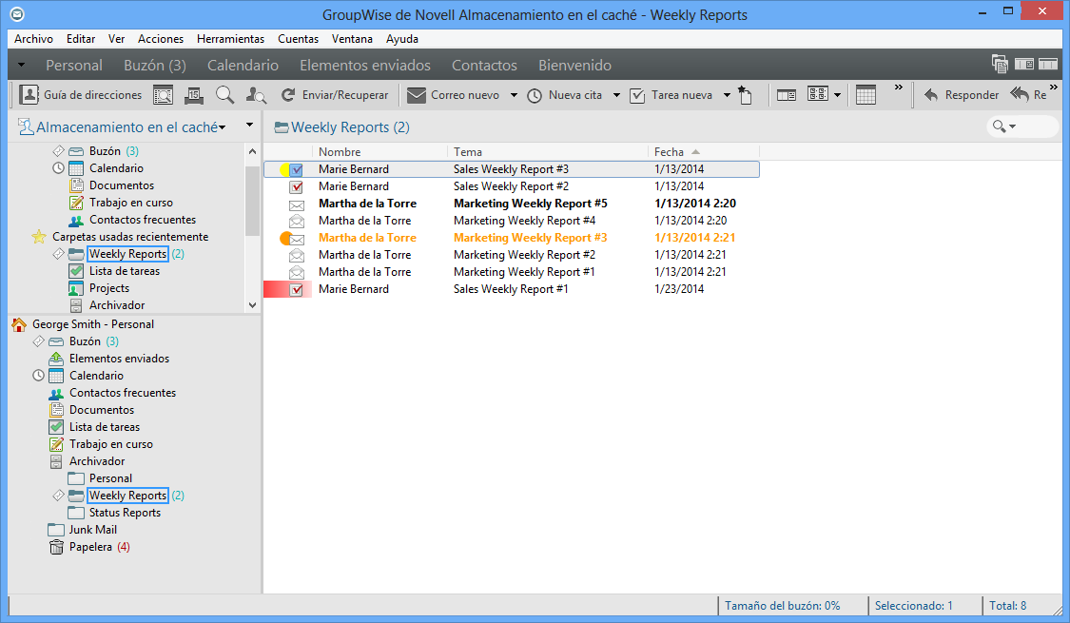The width and height of the screenshot is (1070, 623).
Task: Expand toolbar overflow chevron before Responder
Action: (x=899, y=88)
